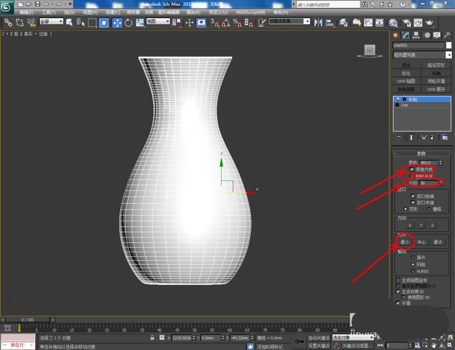Click the 最小 align button
Image resolution: width=455 pixels, height=350 pixels.
(405, 242)
